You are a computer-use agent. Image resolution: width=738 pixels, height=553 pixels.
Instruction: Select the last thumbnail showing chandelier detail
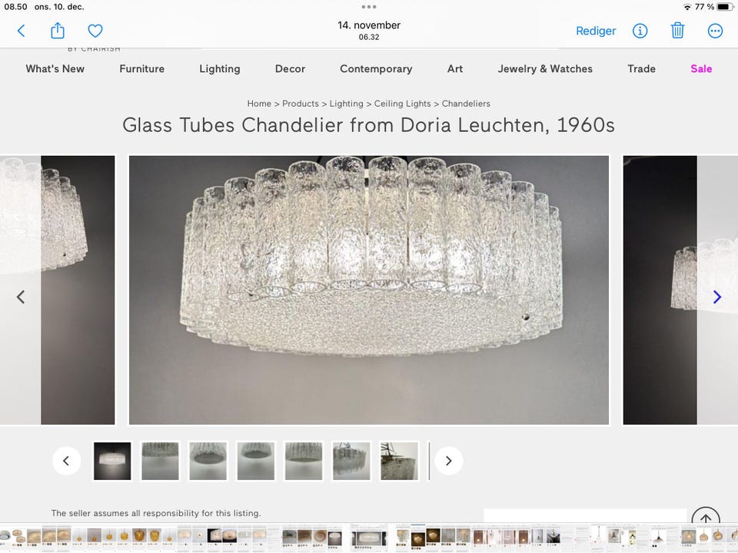[x=399, y=461]
